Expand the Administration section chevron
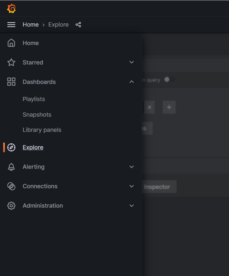The image size is (229, 276). click(132, 206)
